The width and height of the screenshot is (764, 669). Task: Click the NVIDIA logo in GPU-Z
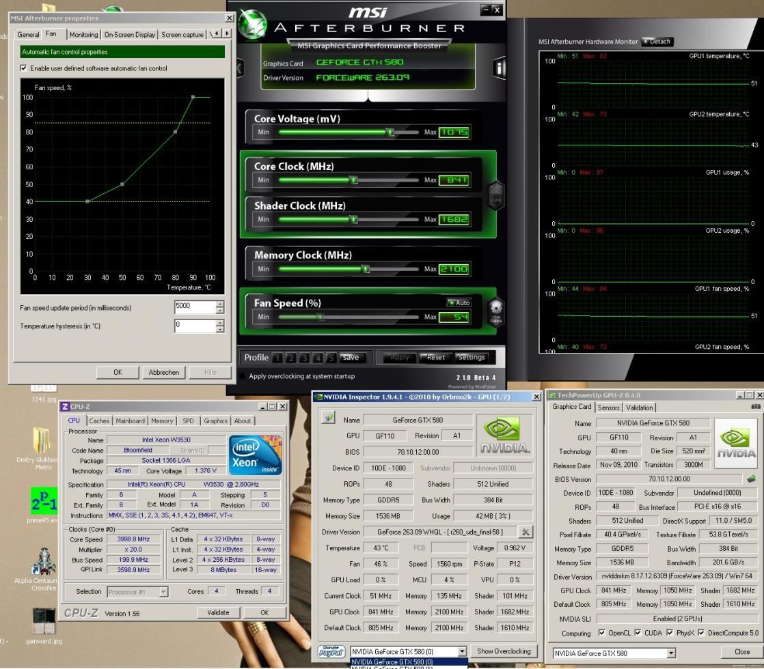(736, 443)
